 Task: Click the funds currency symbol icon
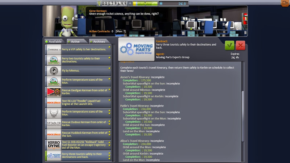pyautogui.click(x=99, y=3)
